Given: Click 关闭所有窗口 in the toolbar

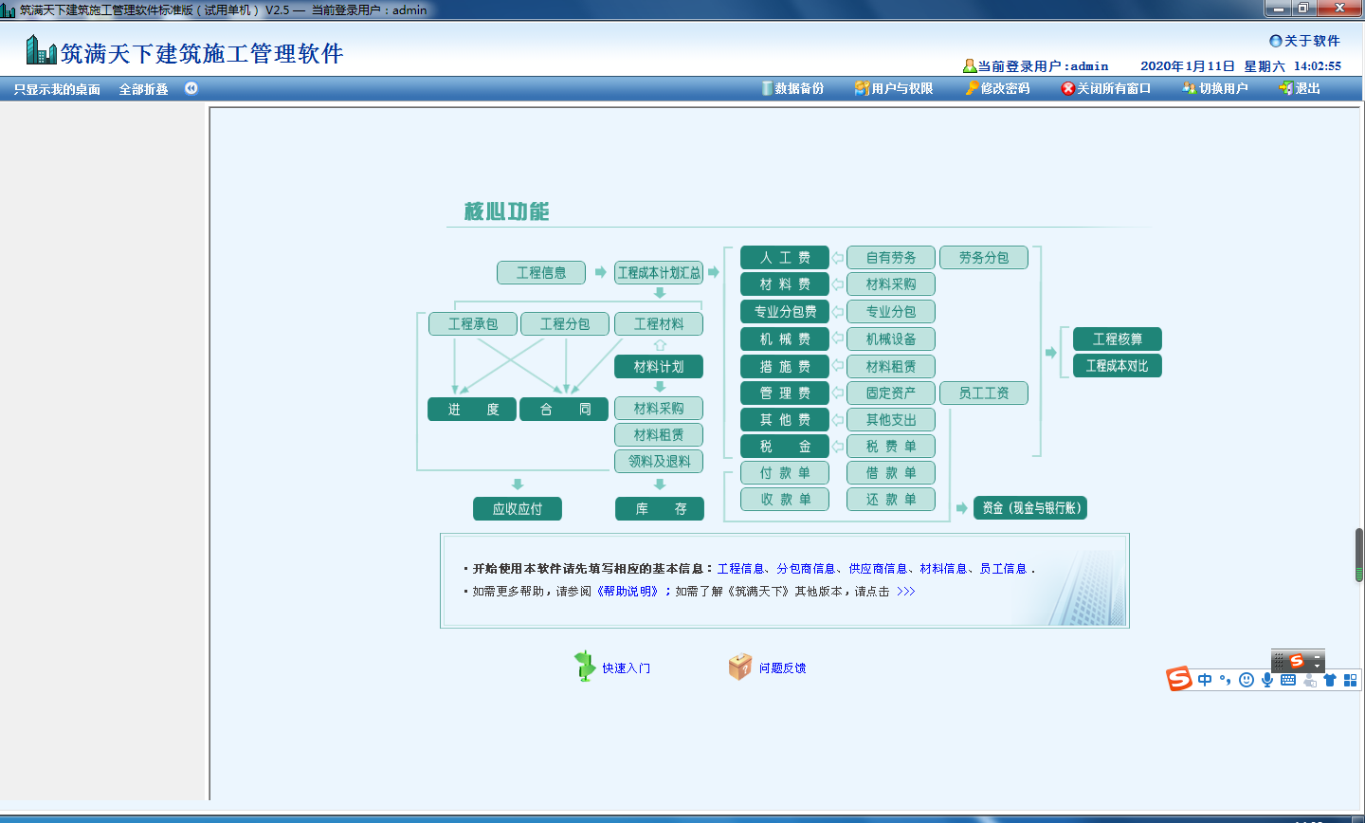Looking at the screenshot, I should coord(1106,88).
